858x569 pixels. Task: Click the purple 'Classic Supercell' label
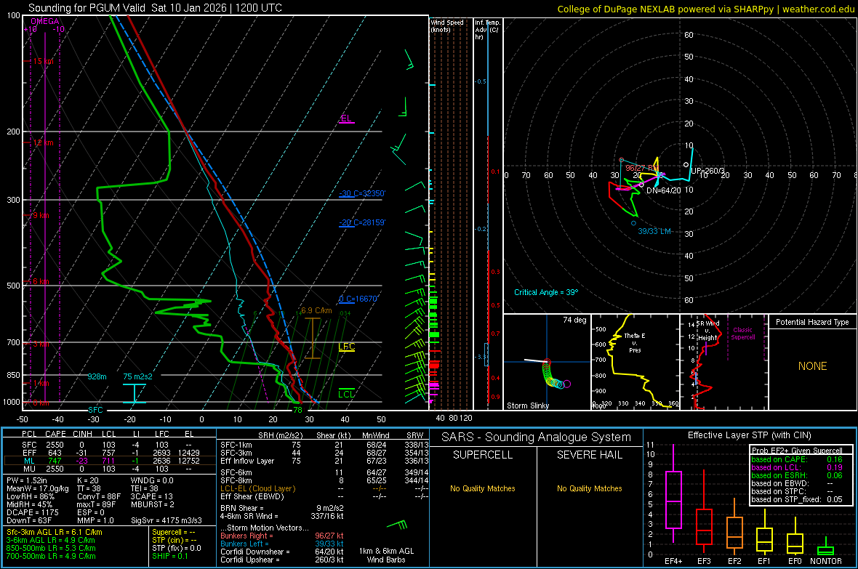click(x=742, y=334)
